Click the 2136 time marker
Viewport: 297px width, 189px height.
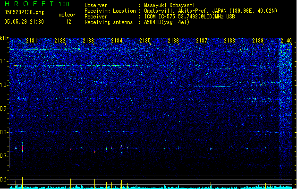173,41
